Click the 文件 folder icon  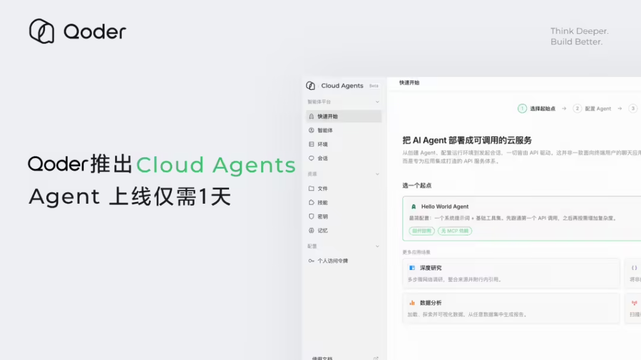pyautogui.click(x=312, y=189)
